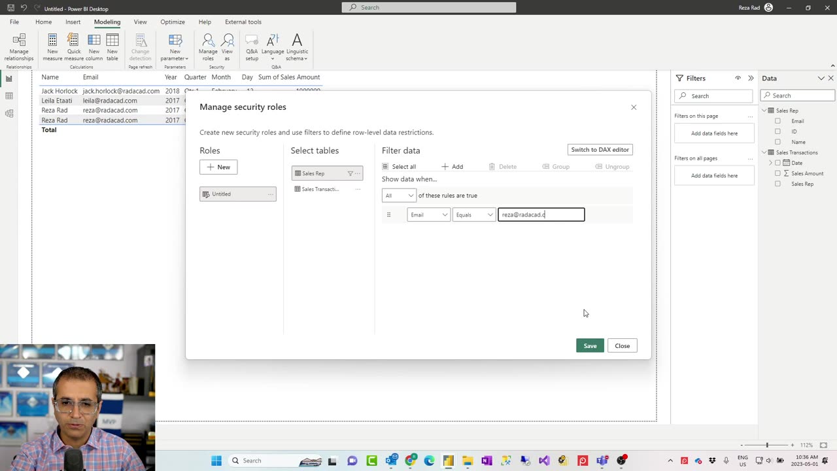Switch to the Home tab
The height and width of the screenshot is (471, 837).
(44, 22)
